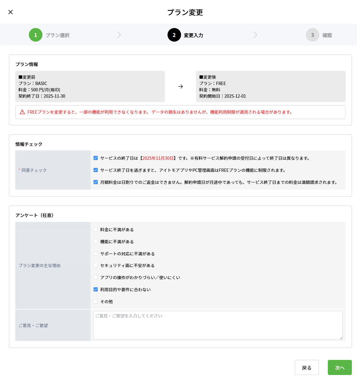Enable セキュリティ面に不安がある checkbox
357x378 pixels.
[x=96, y=265]
